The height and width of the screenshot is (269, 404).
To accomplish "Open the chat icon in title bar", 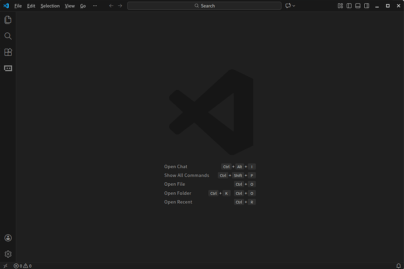I will (288, 6).
